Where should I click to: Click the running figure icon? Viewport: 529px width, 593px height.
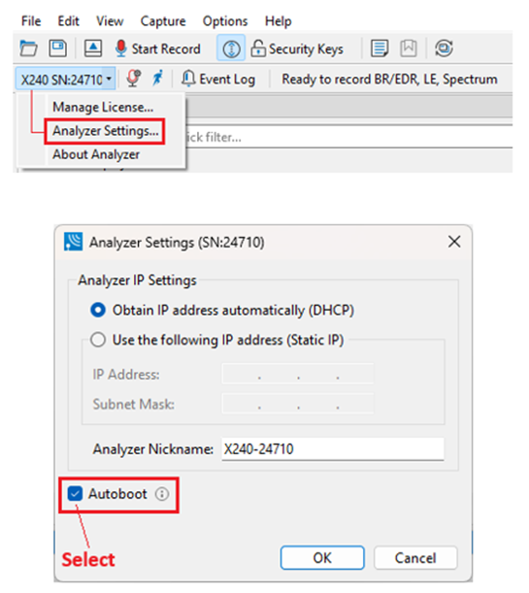coord(157,79)
